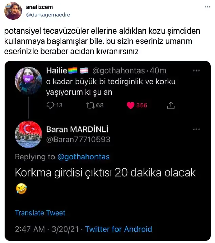
Task: Open Twitter for Android source link
Action: pyautogui.click(x=119, y=229)
